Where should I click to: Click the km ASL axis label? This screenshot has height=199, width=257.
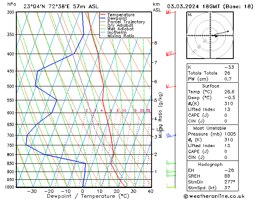(x=157, y=7)
